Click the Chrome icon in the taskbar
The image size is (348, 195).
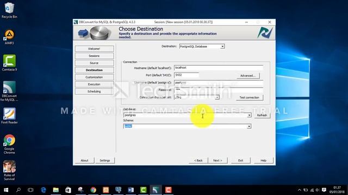click(93, 190)
